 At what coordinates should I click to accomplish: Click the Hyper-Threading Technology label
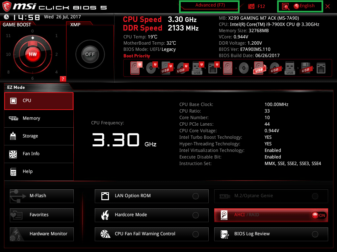210,144
